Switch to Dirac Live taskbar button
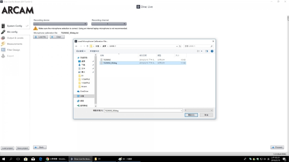 [81, 159]
